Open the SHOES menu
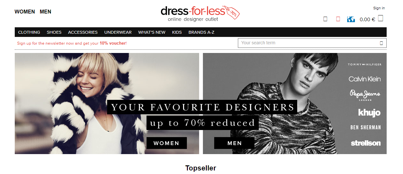 pos(54,32)
